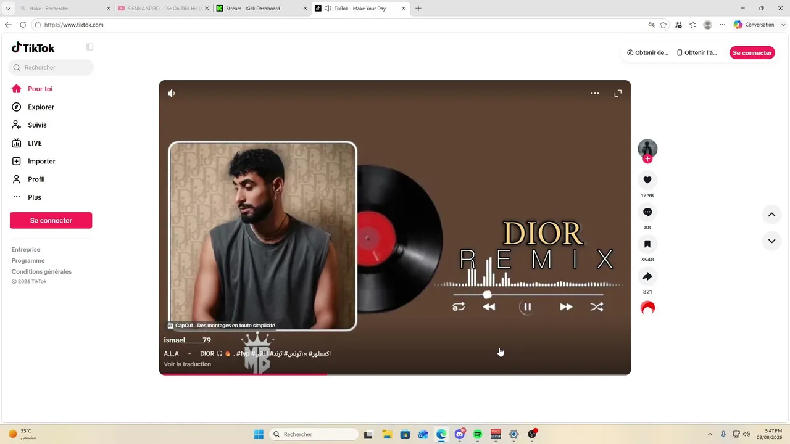Click the Obtenir l'a... app button
The width and height of the screenshot is (790, 444).
tap(697, 53)
